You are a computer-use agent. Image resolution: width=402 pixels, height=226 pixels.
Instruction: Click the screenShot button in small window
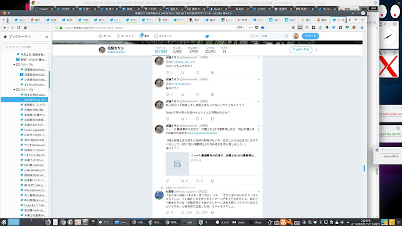[391, 156]
